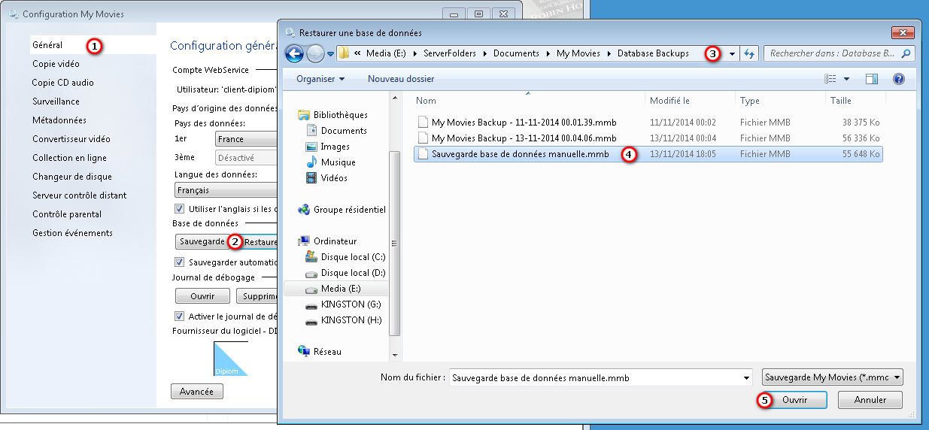Click the back navigation arrow icon
This screenshot has width=929, height=430.
click(x=295, y=53)
